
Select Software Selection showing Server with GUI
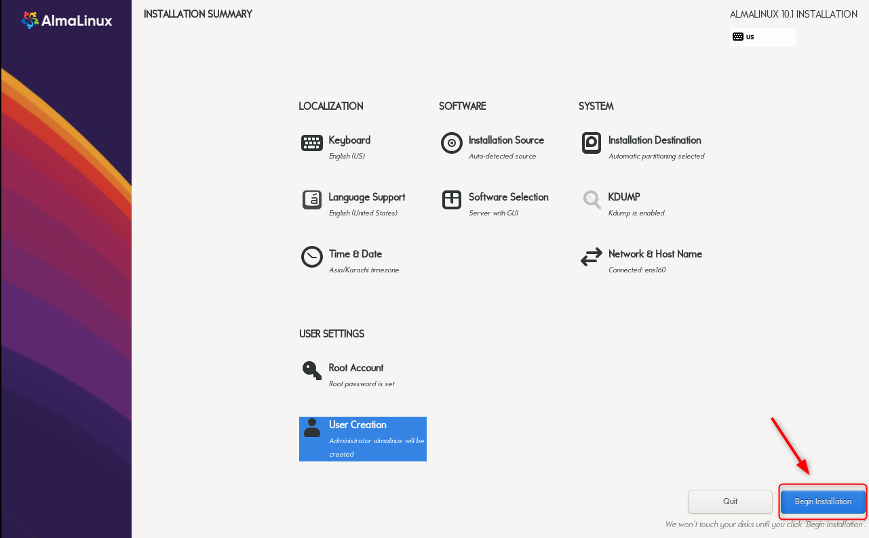tap(508, 203)
